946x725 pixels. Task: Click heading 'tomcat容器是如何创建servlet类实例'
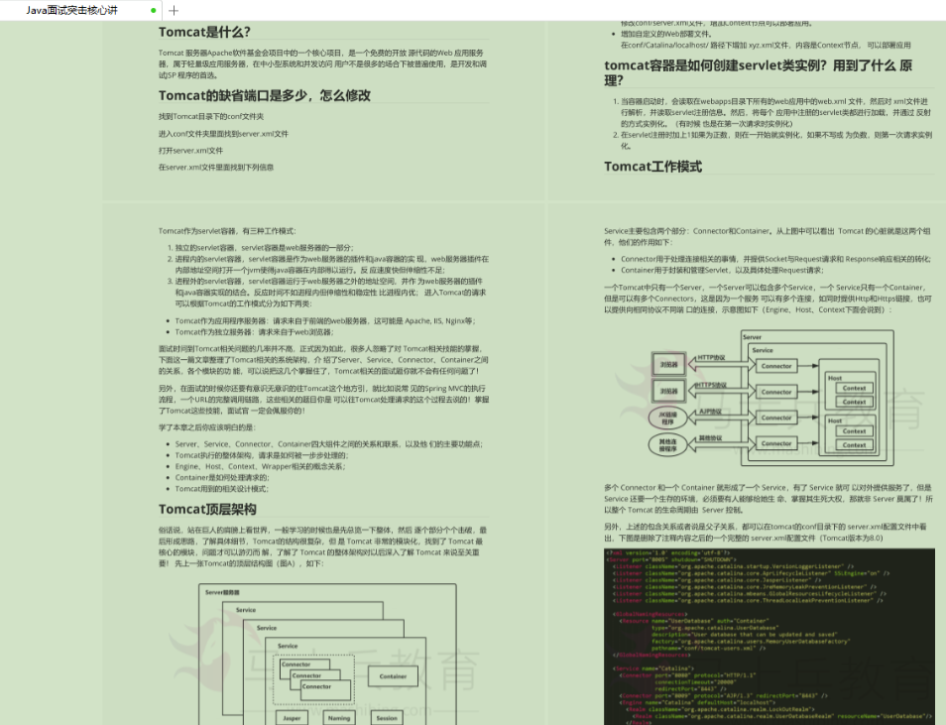click(758, 72)
